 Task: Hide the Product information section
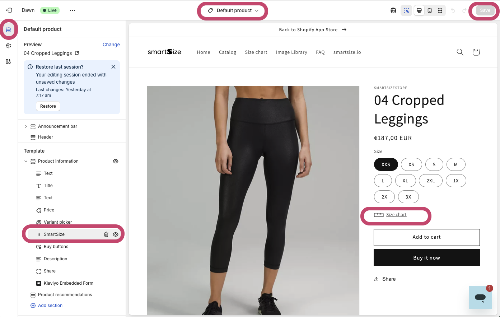tap(116, 161)
